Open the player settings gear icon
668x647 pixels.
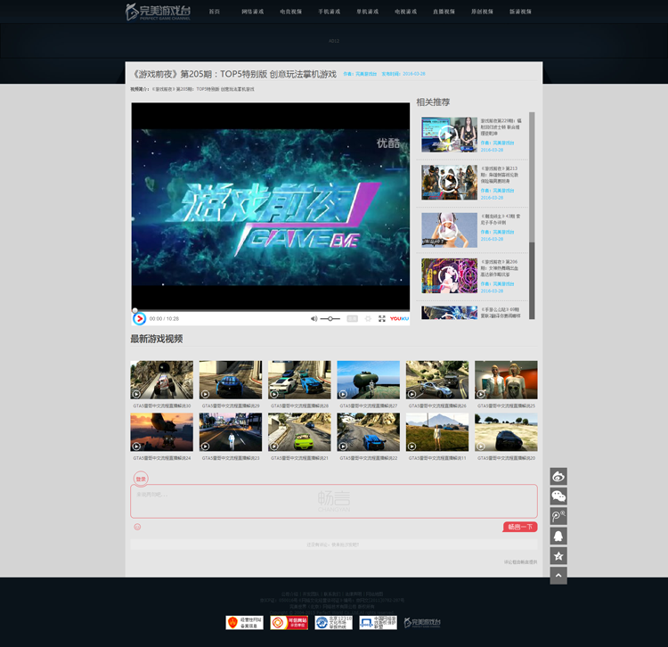[368, 318]
